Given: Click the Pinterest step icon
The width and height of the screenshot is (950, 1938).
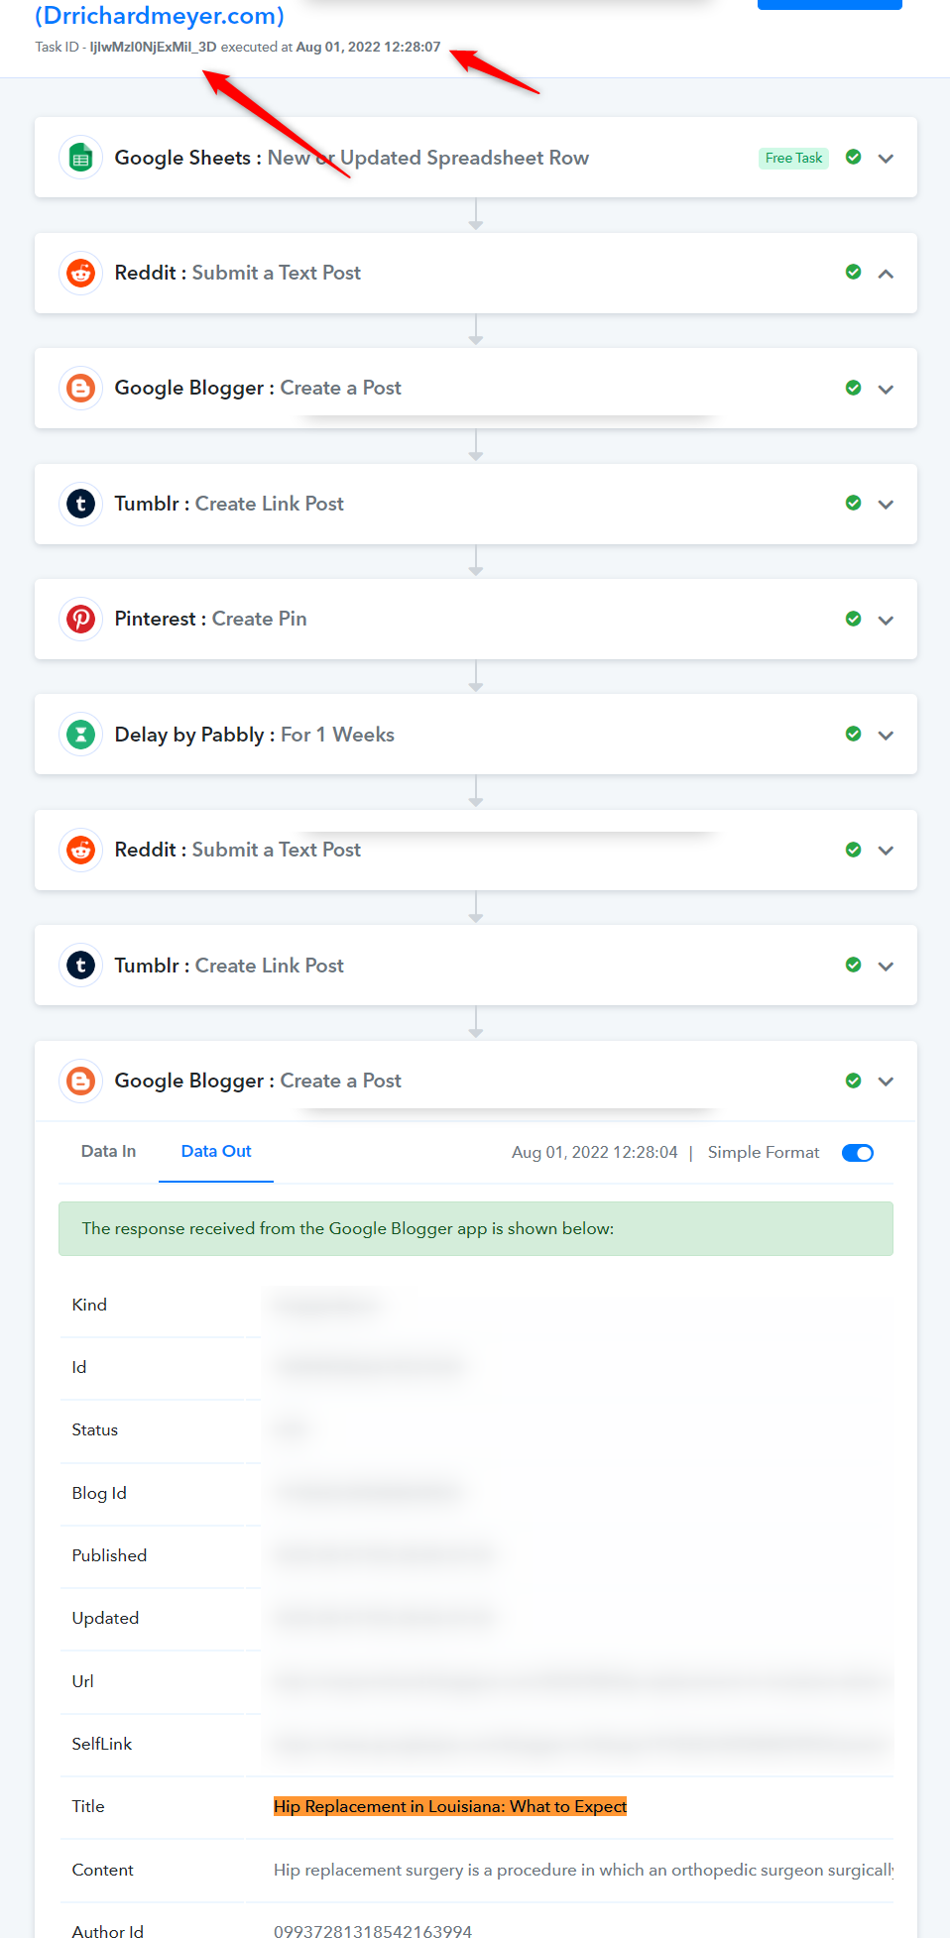Looking at the screenshot, I should point(81,619).
